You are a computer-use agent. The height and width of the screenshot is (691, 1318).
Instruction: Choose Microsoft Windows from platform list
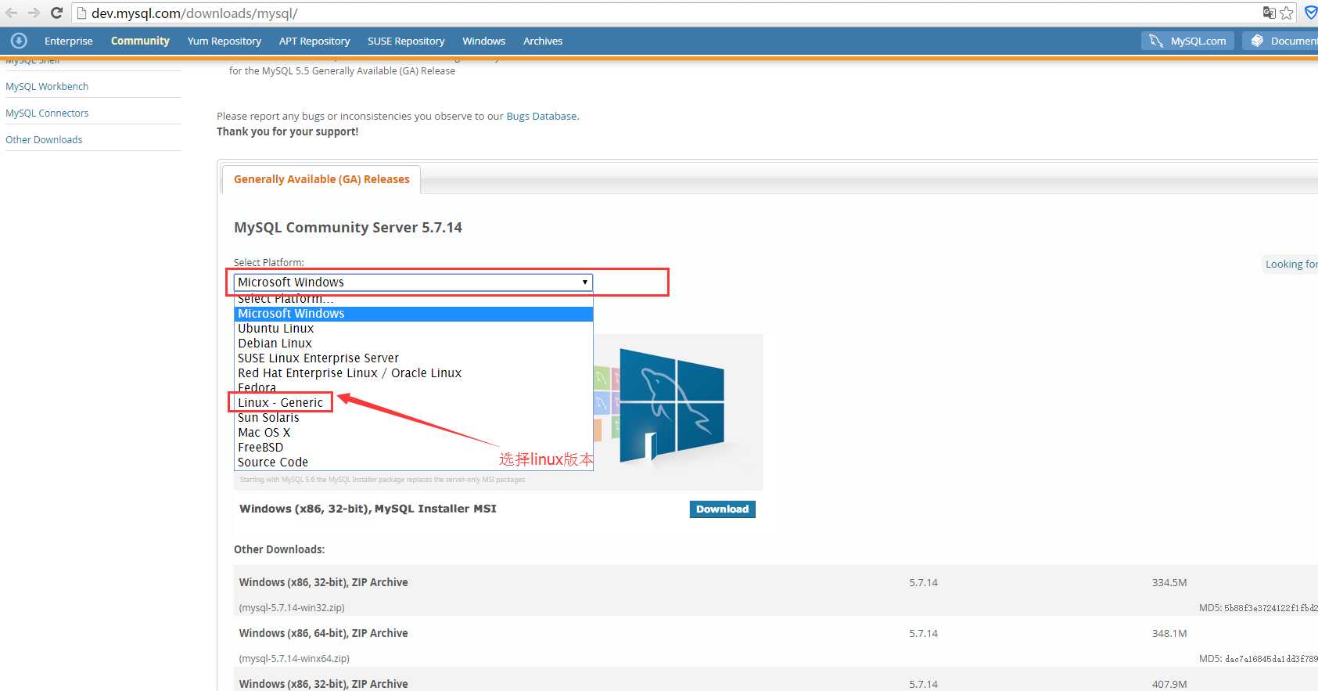(413, 314)
